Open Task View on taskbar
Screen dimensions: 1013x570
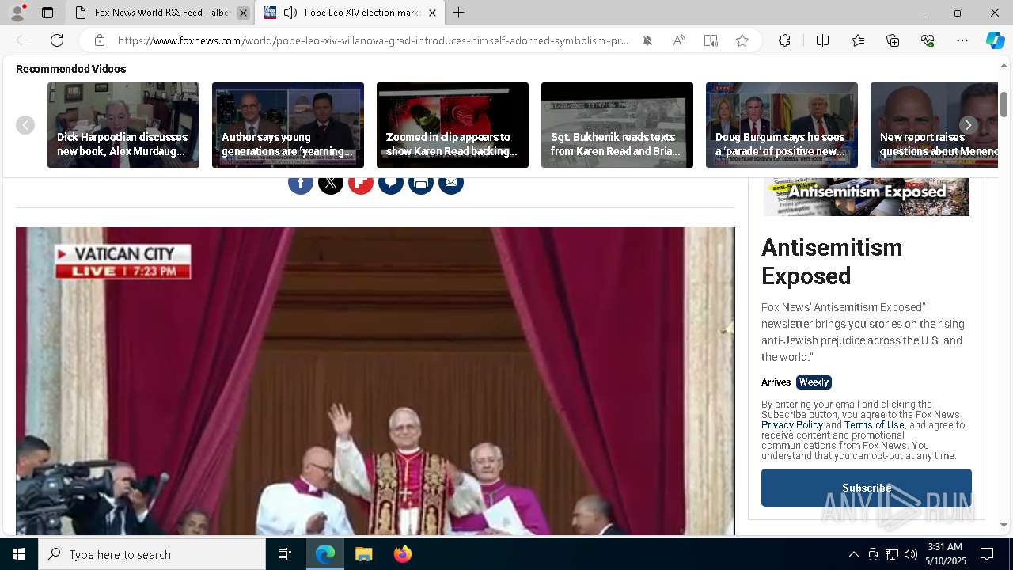click(285, 554)
